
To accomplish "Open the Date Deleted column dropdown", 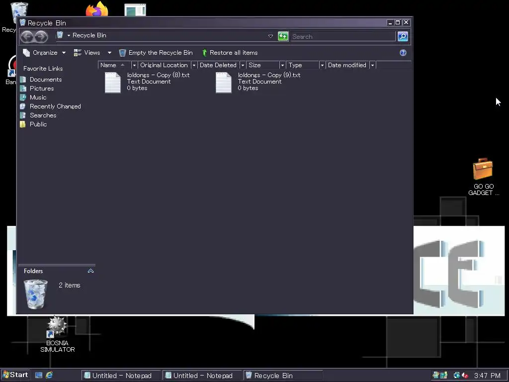I will 243,65.
